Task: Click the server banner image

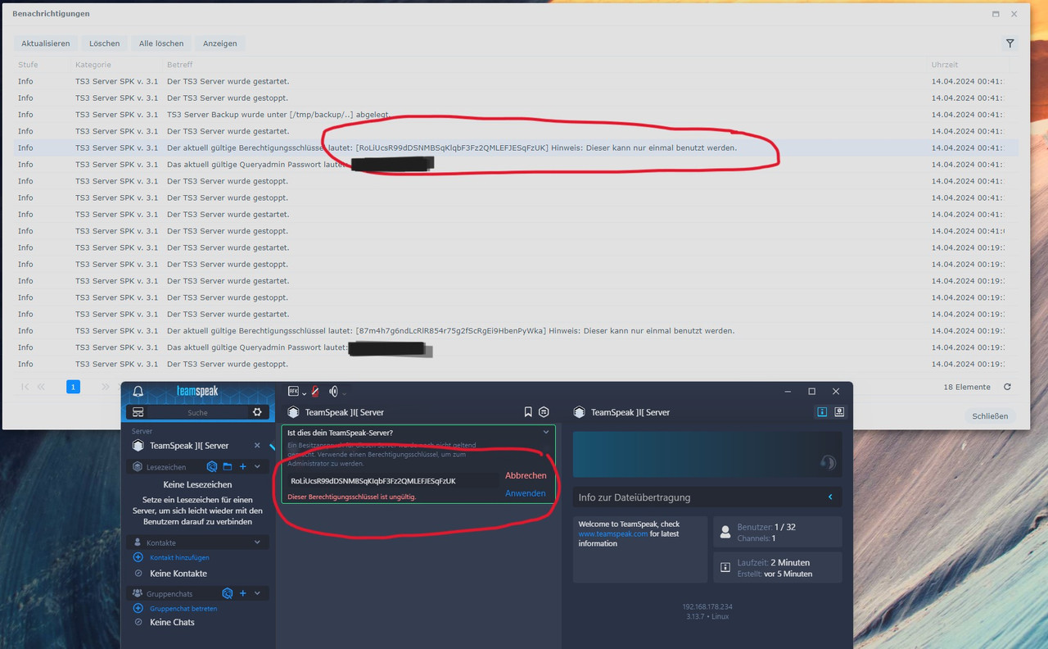Action: coord(707,455)
